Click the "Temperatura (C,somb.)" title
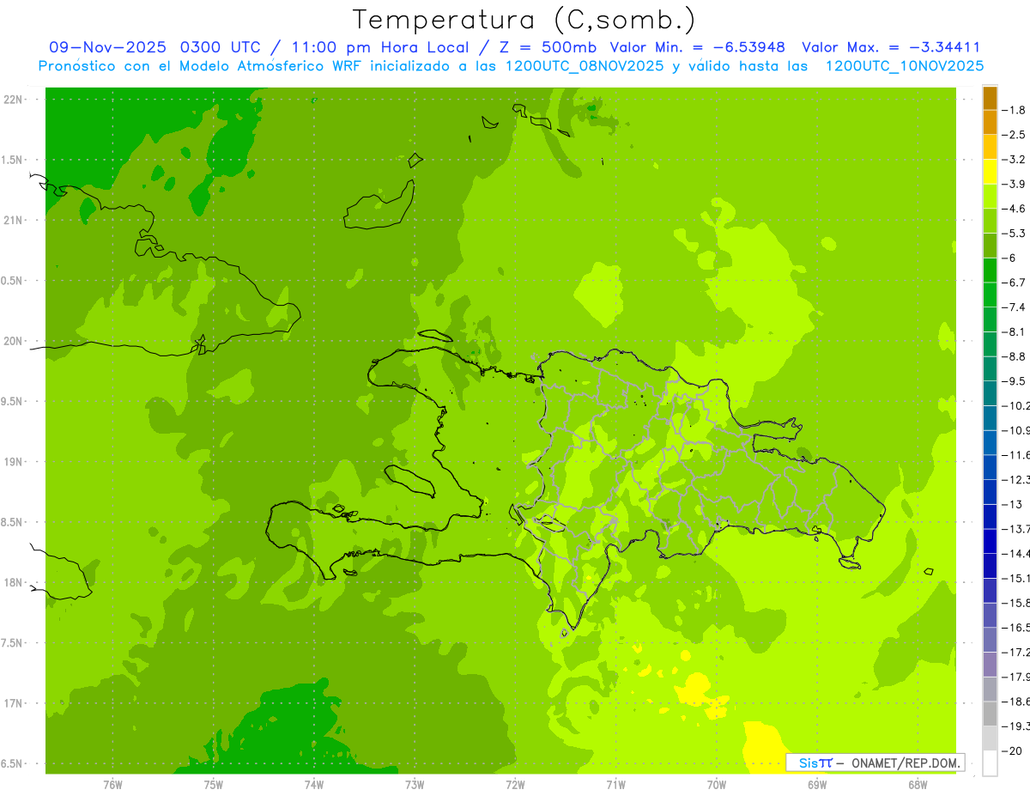 click(x=524, y=20)
